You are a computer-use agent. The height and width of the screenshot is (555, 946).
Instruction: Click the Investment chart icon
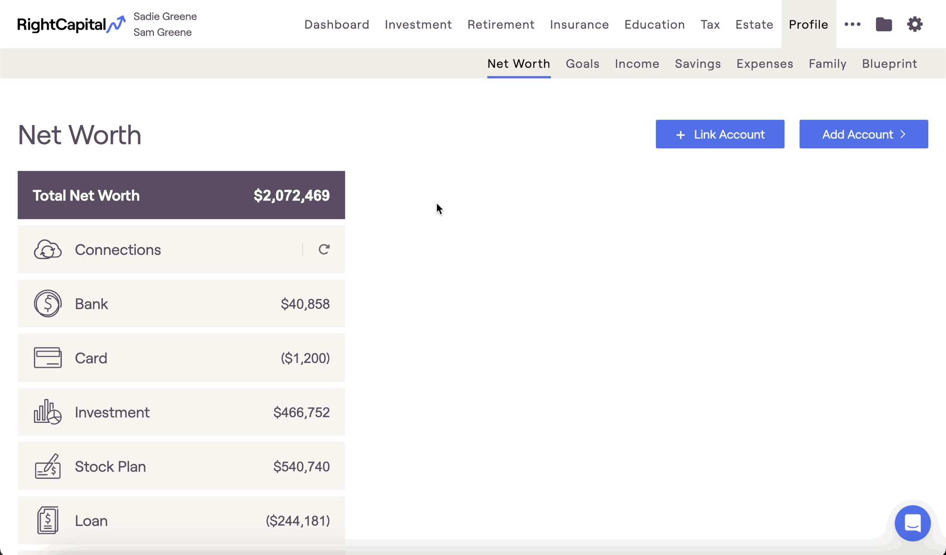point(48,412)
